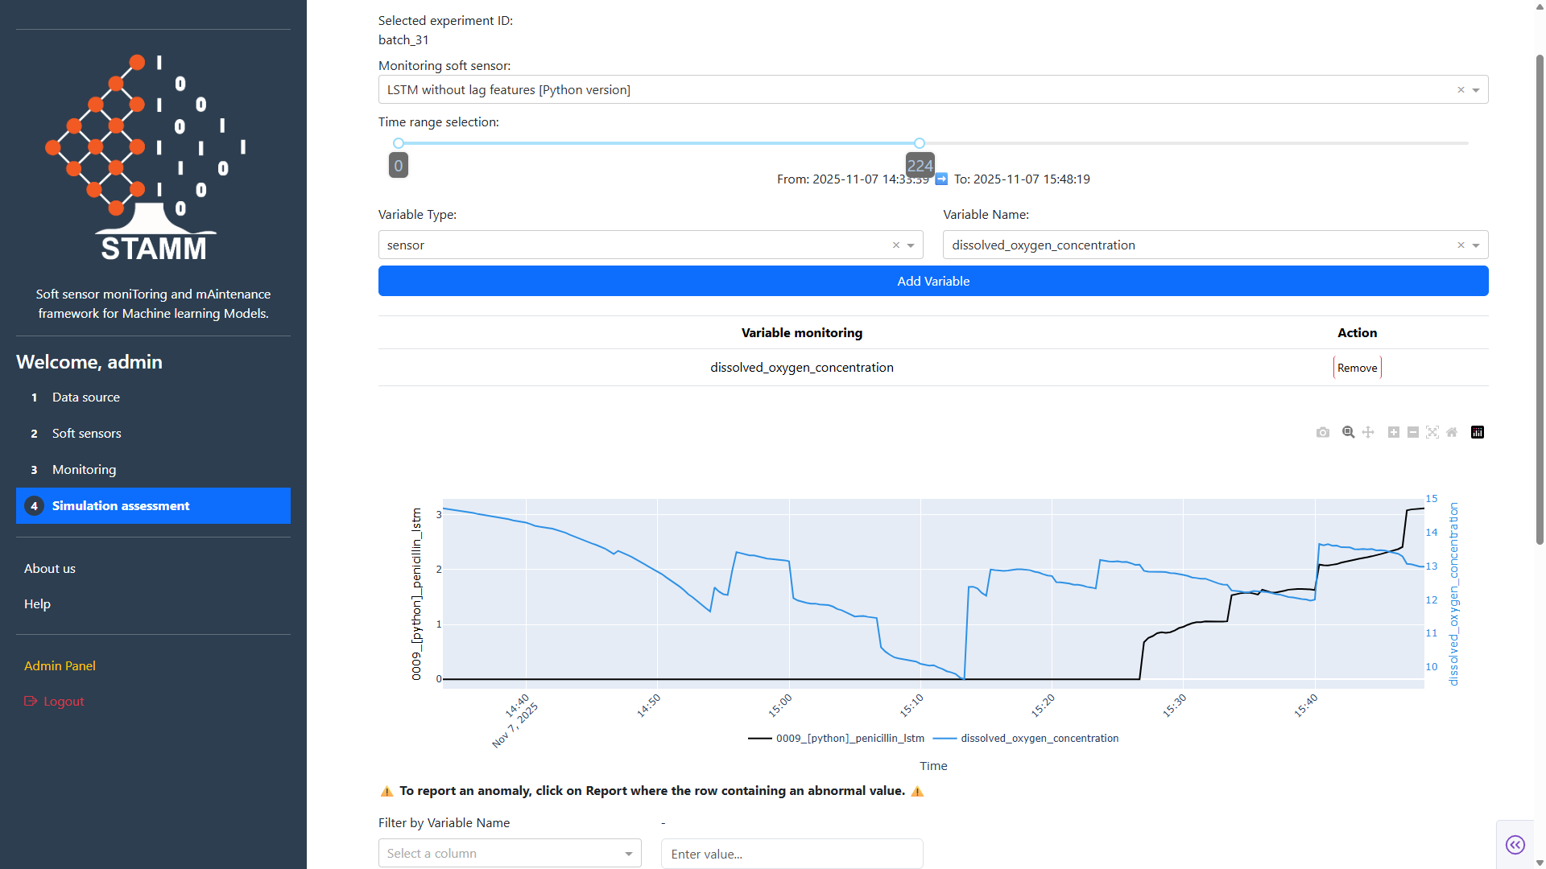This screenshot has width=1546, height=869.
Task: Click the plot Zoom in icon
Action: point(1394,433)
